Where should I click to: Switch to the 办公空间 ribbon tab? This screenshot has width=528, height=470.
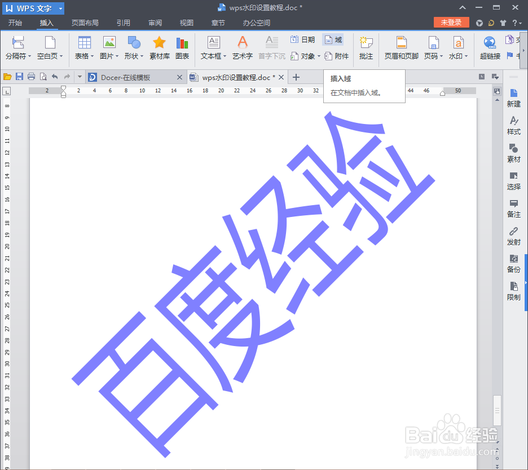coord(256,23)
